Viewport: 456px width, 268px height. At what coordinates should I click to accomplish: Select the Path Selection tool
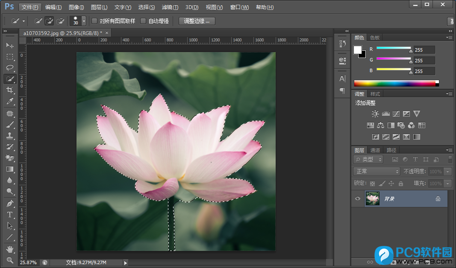pyautogui.click(x=10, y=226)
